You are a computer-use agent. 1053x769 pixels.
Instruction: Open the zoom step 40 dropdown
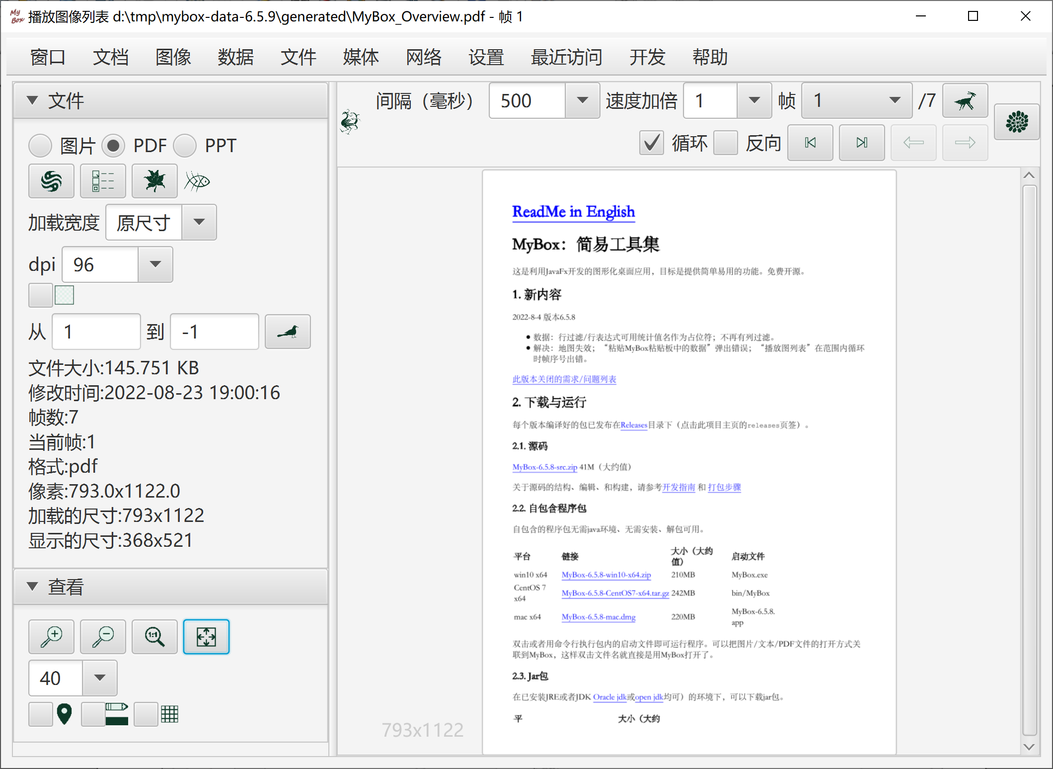pos(99,678)
